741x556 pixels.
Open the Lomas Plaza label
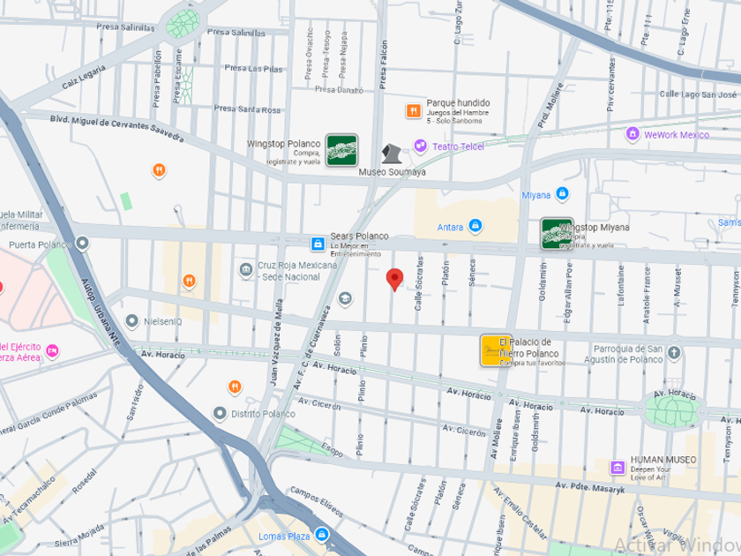[x=284, y=537]
